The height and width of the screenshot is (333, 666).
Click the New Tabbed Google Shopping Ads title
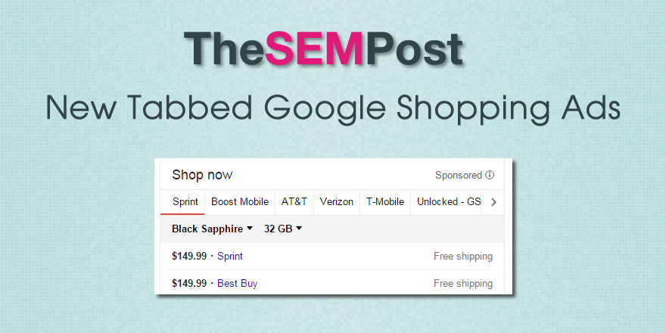(x=333, y=107)
